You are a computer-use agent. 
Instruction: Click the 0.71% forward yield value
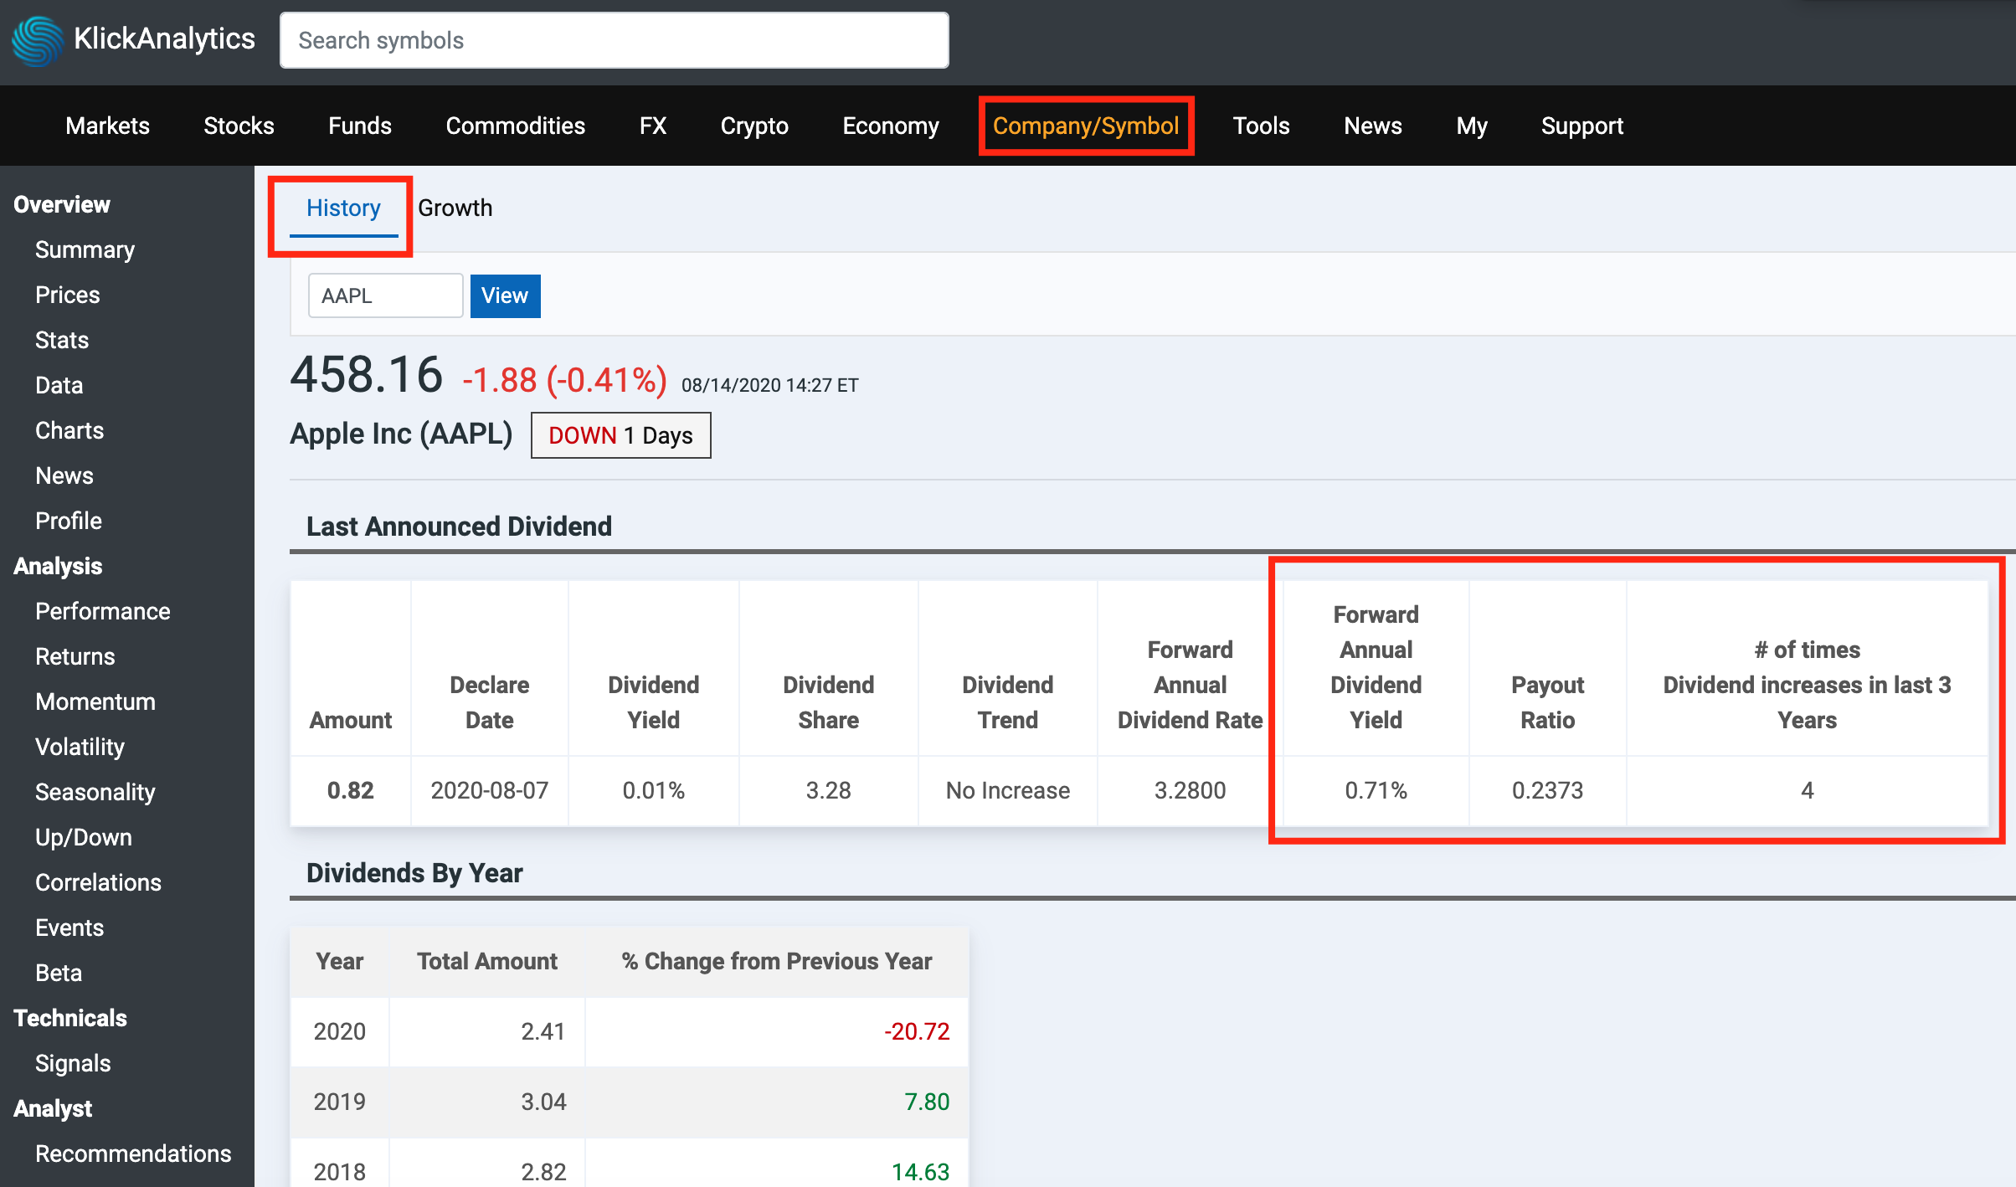1376,790
